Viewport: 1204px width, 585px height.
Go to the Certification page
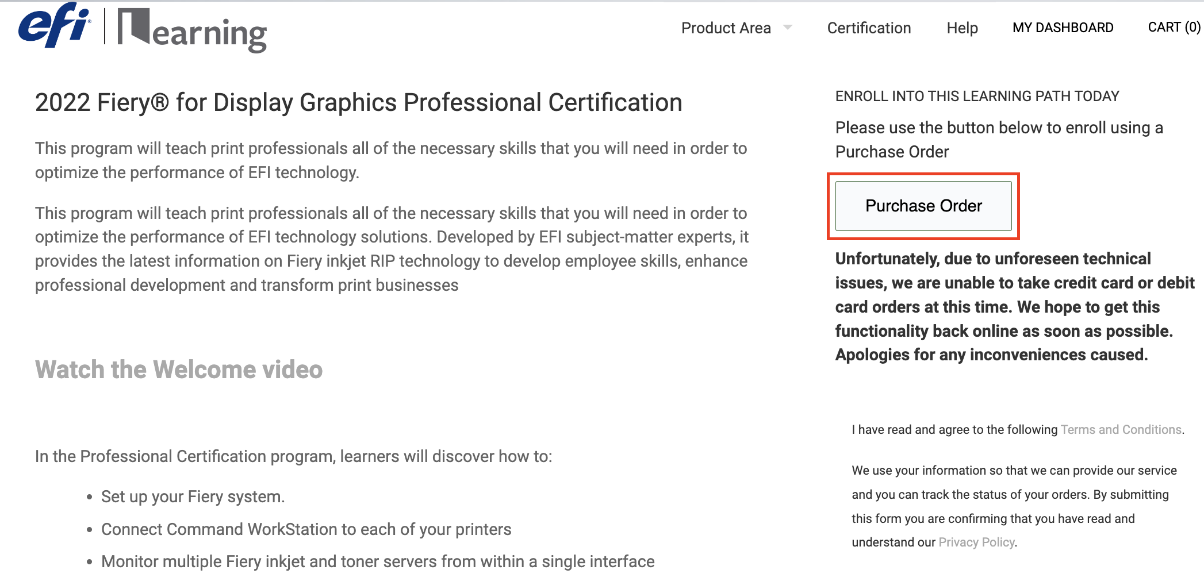869,28
